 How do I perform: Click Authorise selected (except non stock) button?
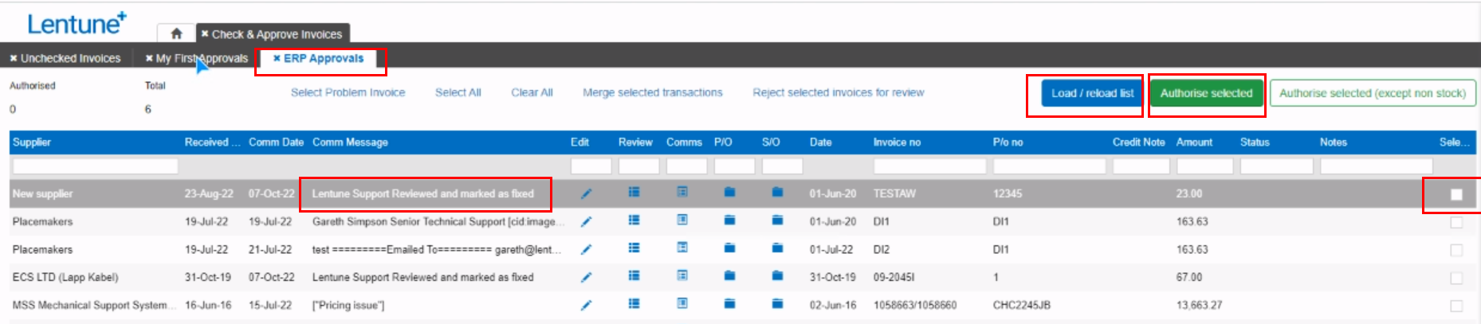point(1373,93)
